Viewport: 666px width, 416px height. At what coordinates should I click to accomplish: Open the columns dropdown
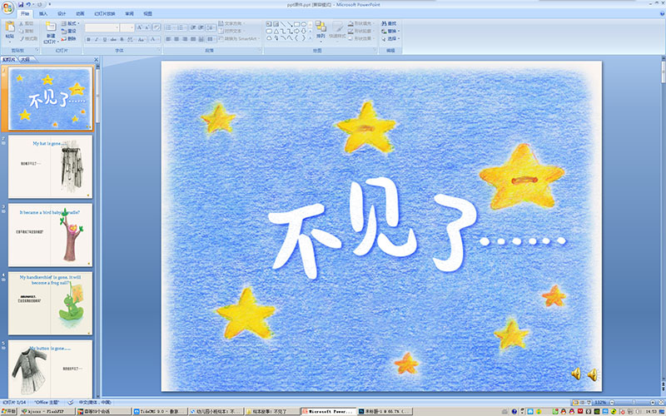point(212,39)
